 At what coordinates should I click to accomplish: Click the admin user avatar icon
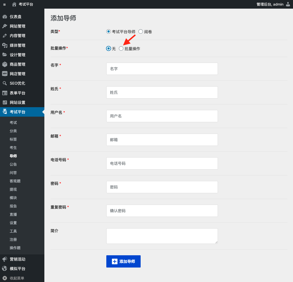[288, 4]
